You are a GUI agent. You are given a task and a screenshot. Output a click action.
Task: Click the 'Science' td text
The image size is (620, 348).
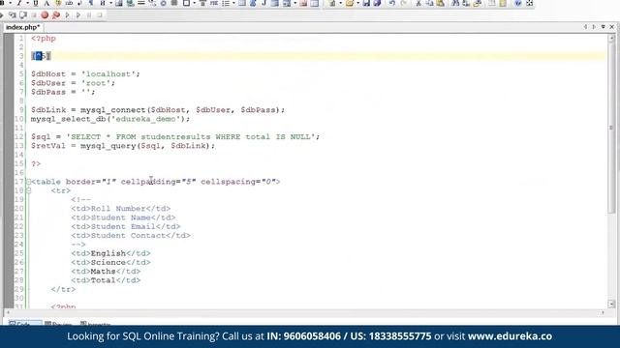click(x=108, y=262)
